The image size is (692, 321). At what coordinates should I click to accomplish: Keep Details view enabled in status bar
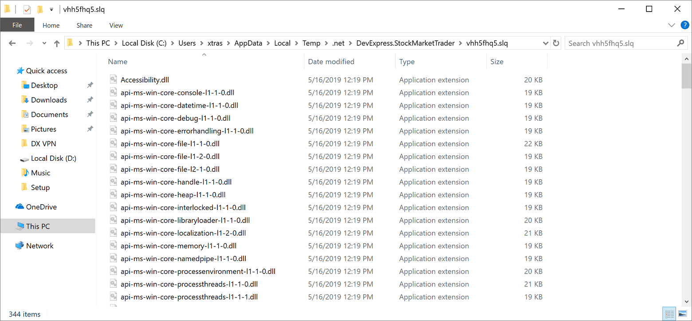point(669,313)
